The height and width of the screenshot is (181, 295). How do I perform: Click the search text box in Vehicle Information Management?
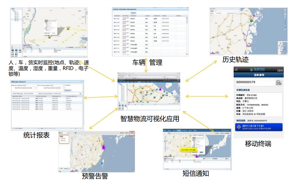(x=122, y=13)
